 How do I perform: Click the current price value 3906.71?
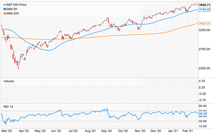tap(204, 5)
